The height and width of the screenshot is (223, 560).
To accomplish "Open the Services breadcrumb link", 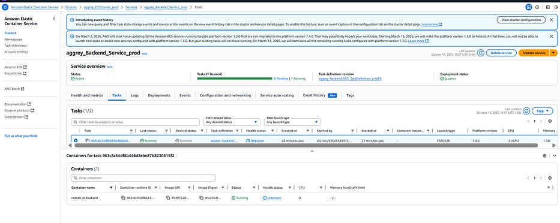I will pyautogui.click(x=131, y=7).
